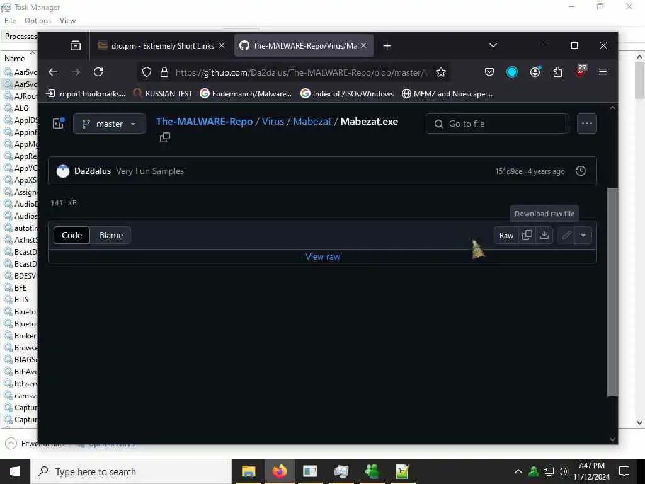Click the Raw button
The width and height of the screenshot is (645, 484).
click(x=506, y=235)
